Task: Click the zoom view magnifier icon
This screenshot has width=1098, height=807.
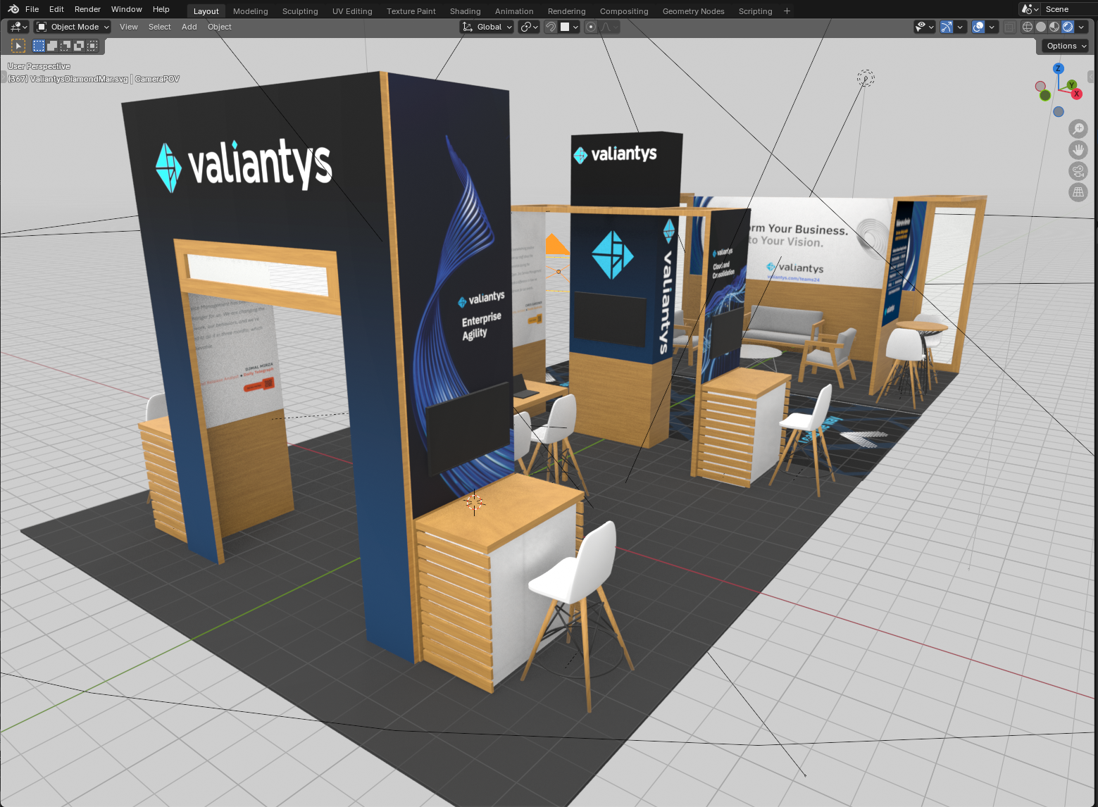Action: pos(1078,129)
